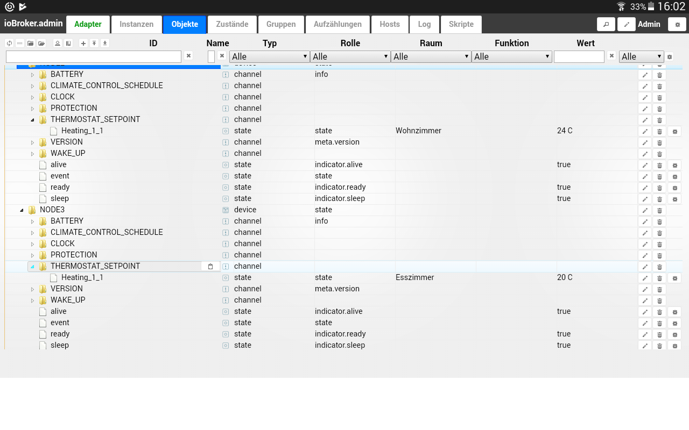Click the Wi-Fi status icon
The image size is (689, 430).
coord(621,6)
